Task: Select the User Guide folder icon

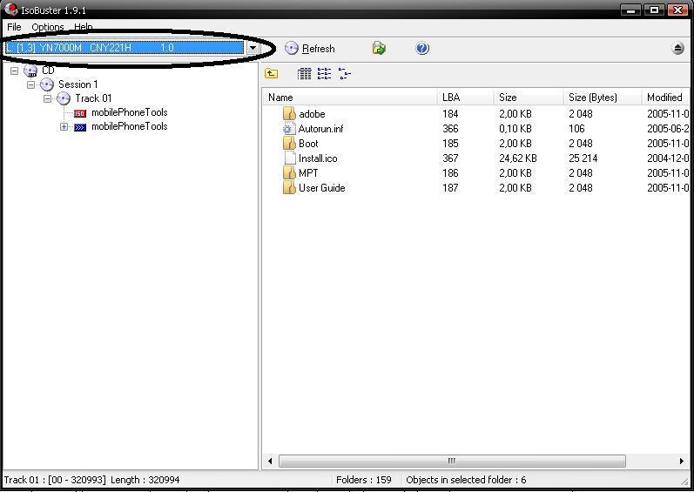Action: point(289,187)
